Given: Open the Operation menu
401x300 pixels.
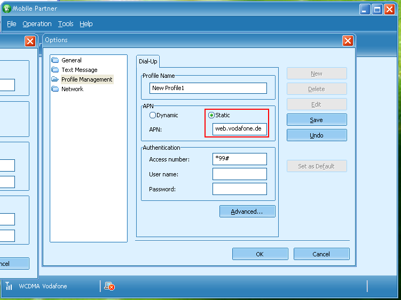Looking at the screenshot, I should coord(37,24).
